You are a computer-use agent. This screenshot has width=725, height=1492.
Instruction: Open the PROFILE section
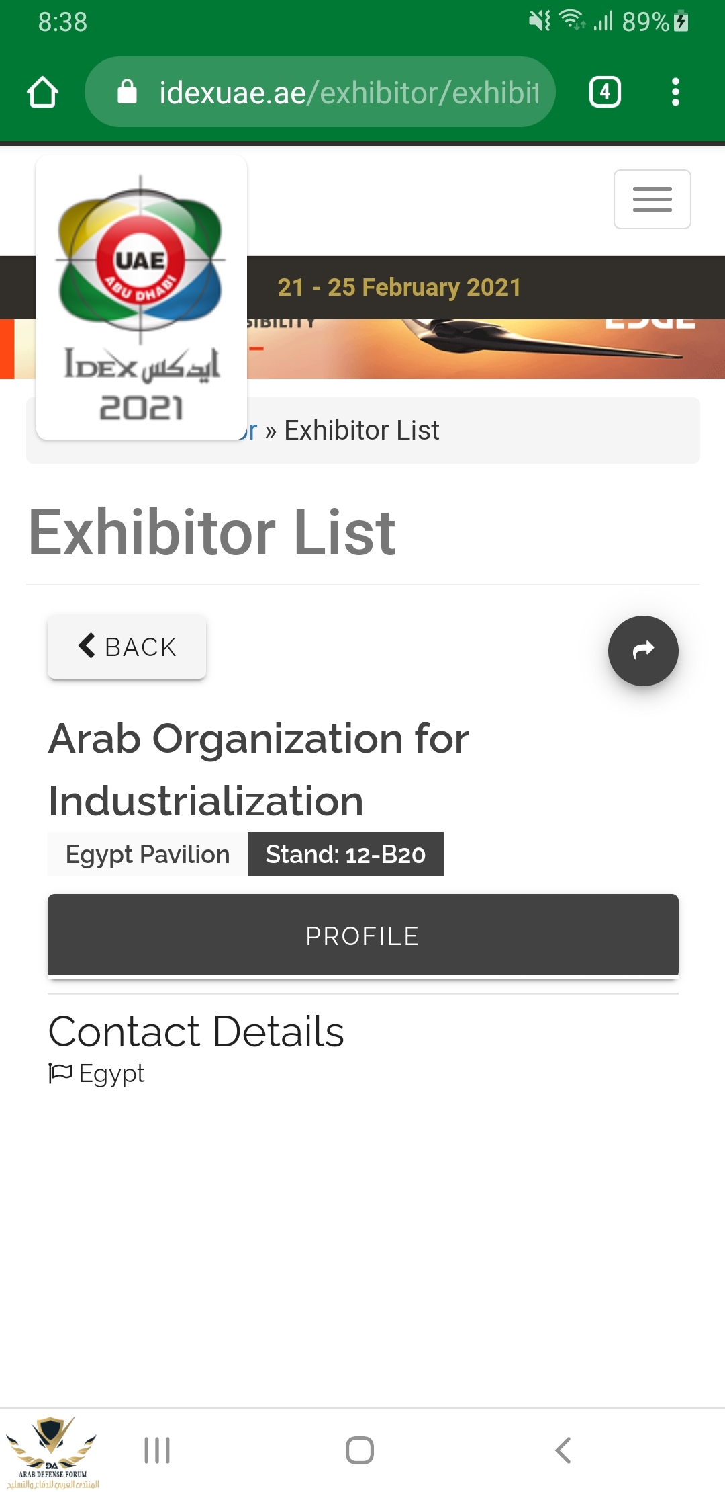tap(363, 935)
